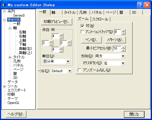This screenshot has height=120, width=152.
Task: Decrease the left margin spinner value
Action: 51,44
